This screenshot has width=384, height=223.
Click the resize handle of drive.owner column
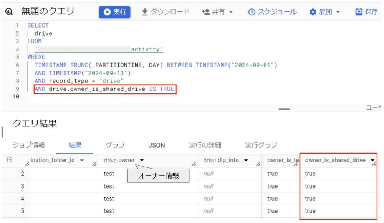(x=194, y=164)
